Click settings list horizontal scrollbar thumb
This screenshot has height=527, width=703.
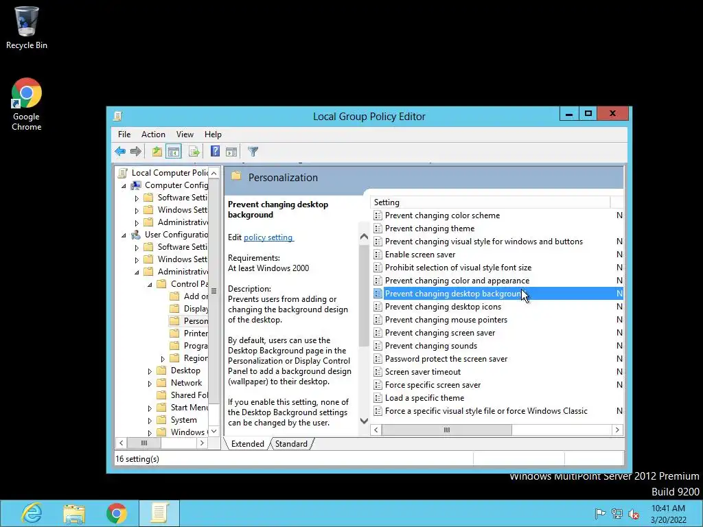[446, 430]
